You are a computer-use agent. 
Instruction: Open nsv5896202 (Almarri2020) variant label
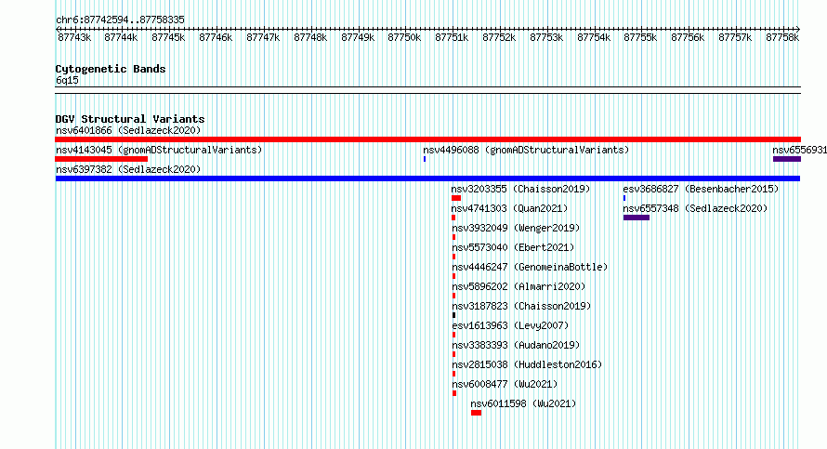tap(519, 286)
